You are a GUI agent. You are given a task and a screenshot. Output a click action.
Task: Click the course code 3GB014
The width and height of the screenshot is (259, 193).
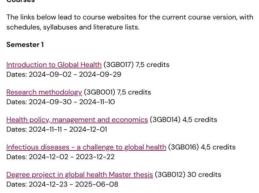click(x=165, y=120)
